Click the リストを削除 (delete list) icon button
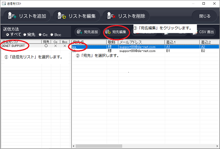220x149 pixels. click(x=126, y=16)
